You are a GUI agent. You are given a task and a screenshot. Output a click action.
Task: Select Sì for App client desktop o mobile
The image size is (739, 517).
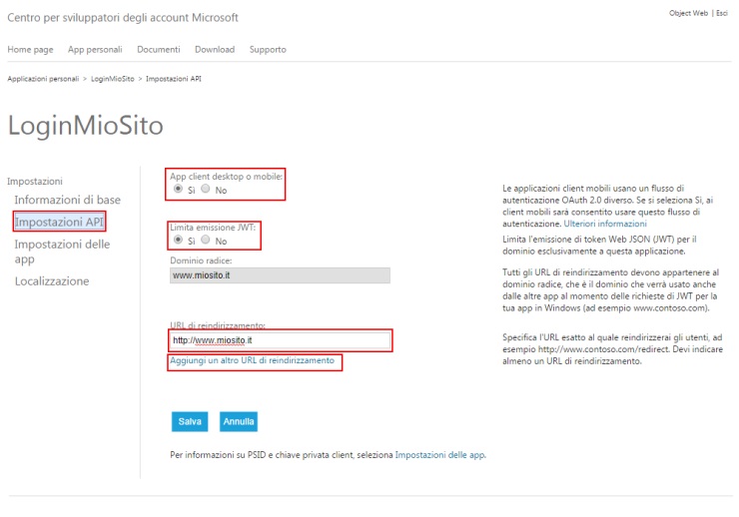coord(178,189)
